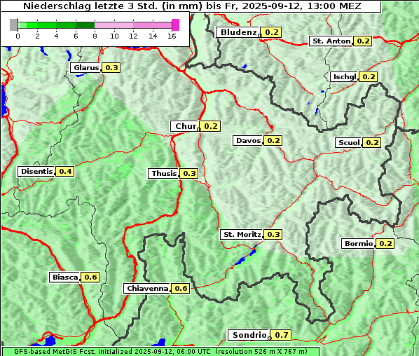419x356 pixels.
Task: Click the Bludenz city label
Action: tap(238, 32)
